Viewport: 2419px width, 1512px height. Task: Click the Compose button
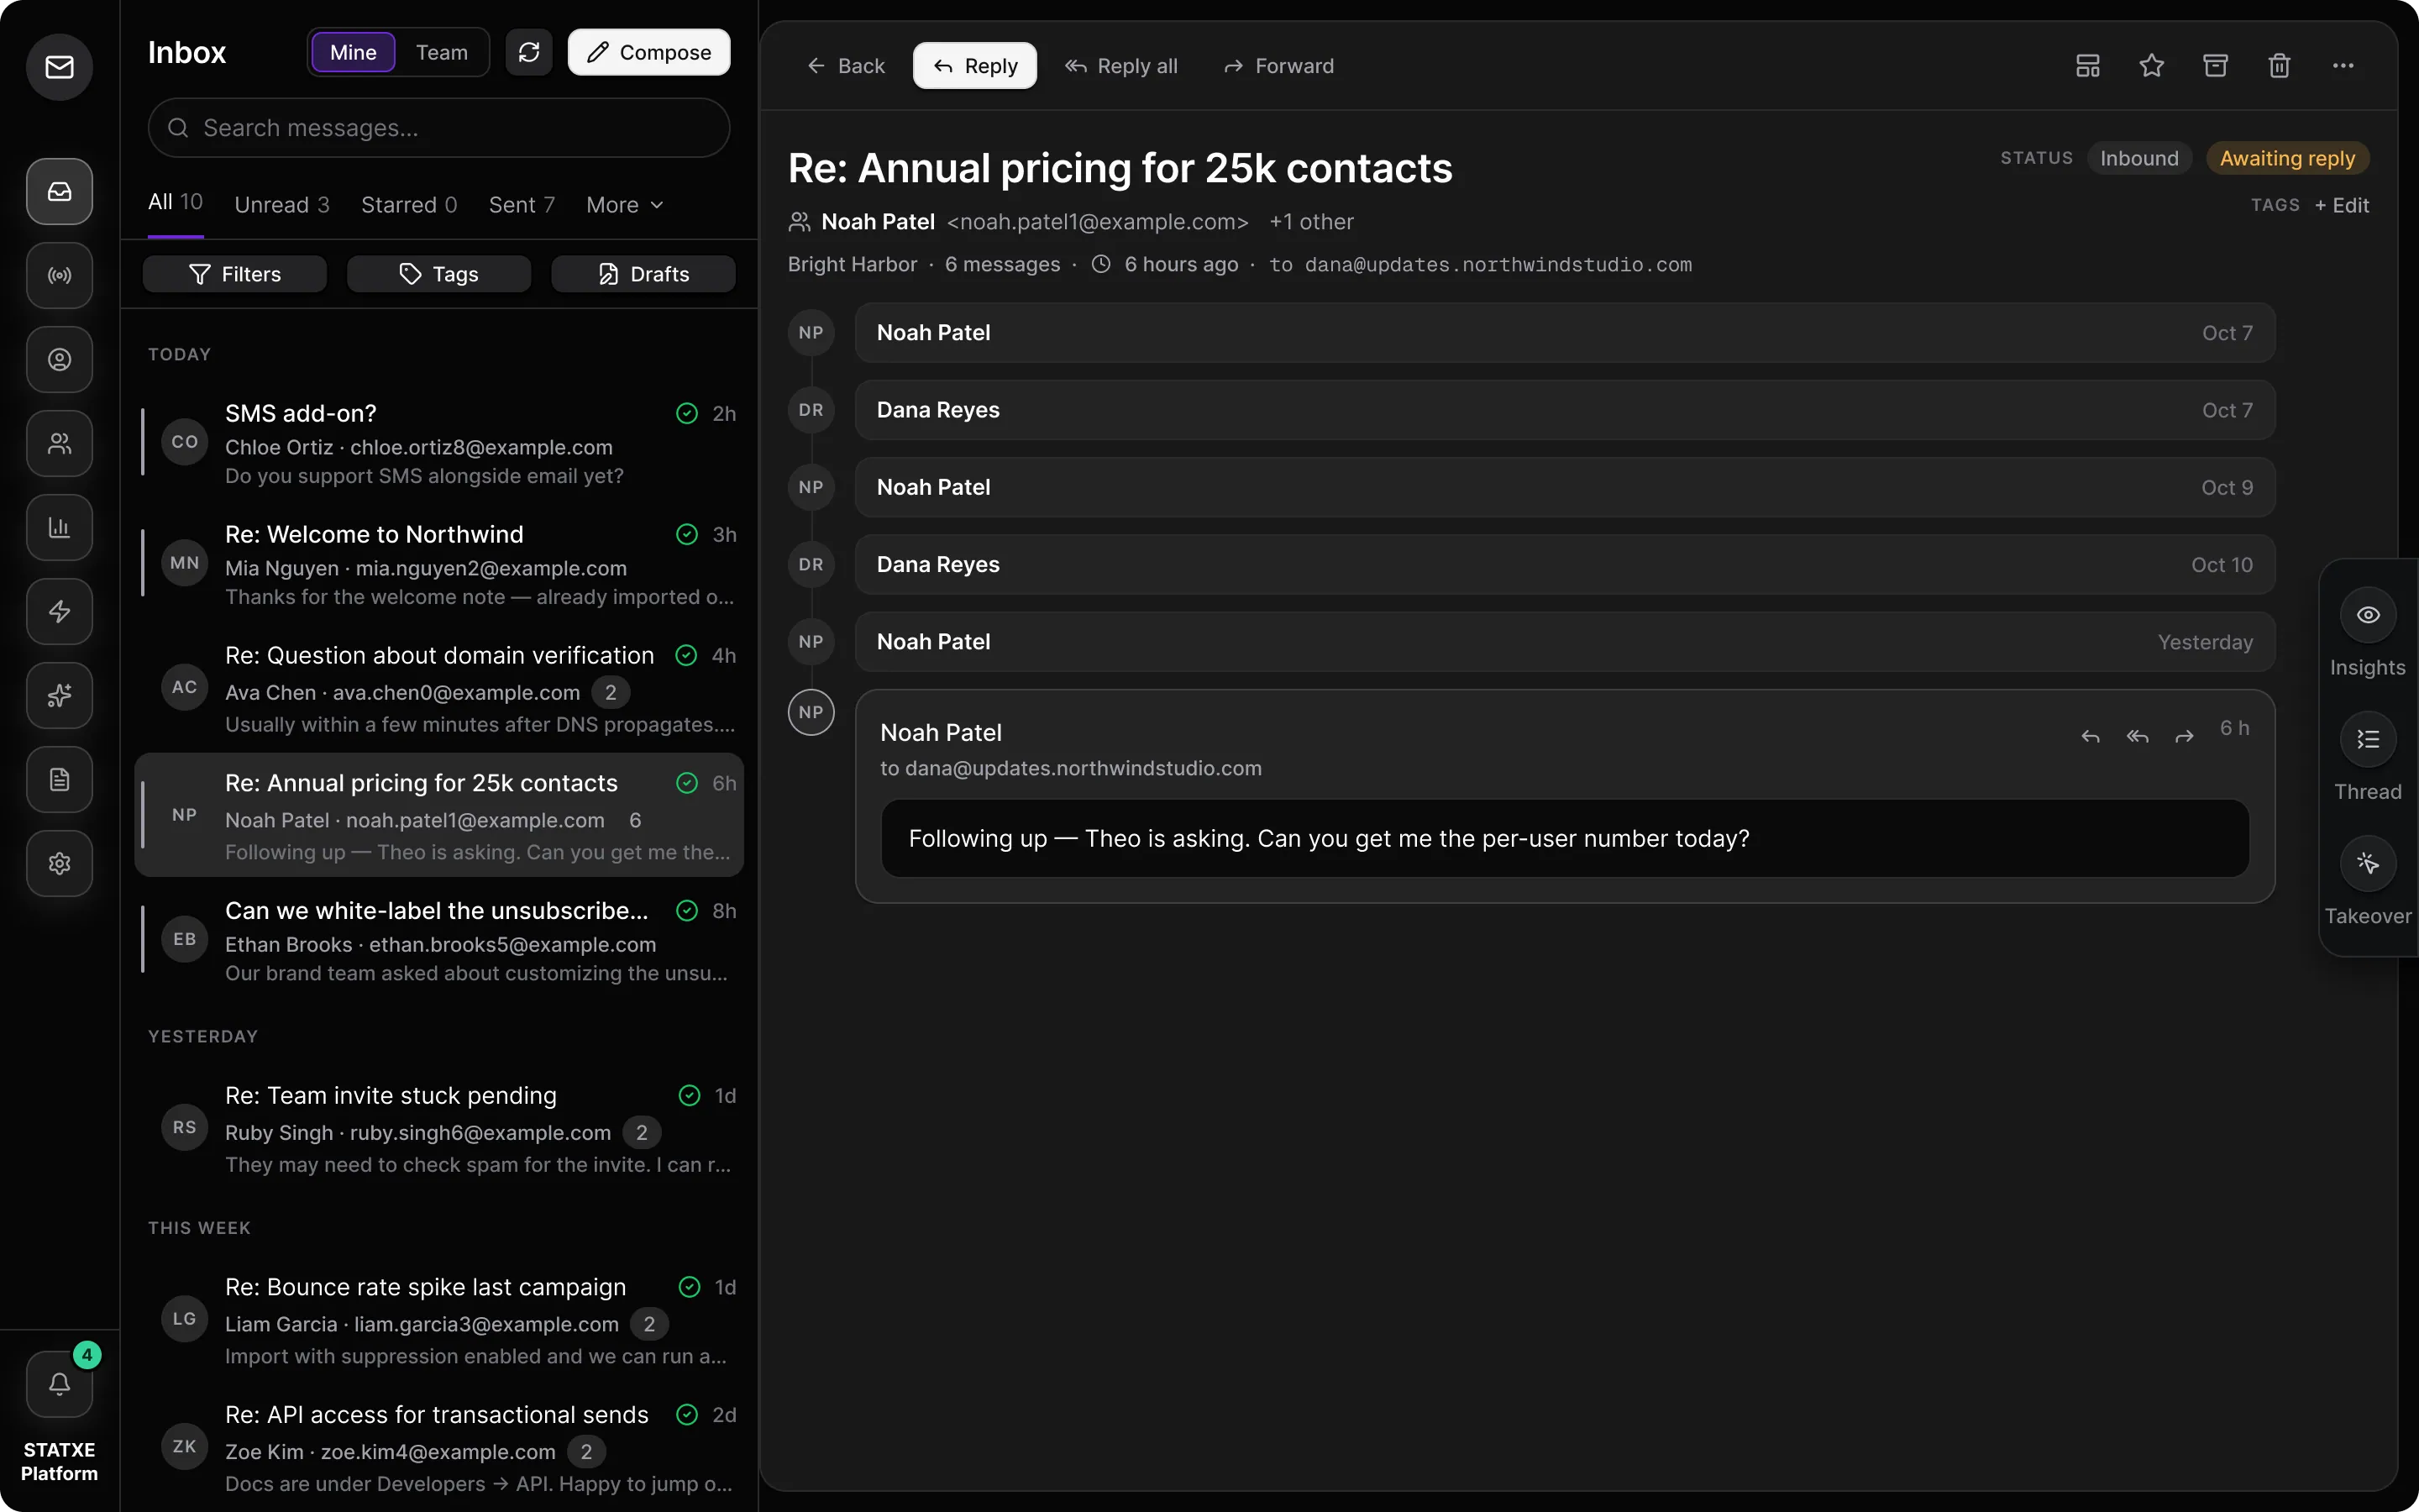[648, 52]
